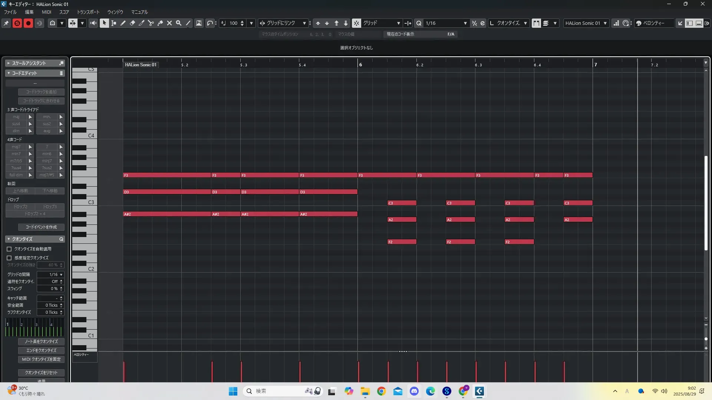This screenshot has width=712, height=400.
Task: Select the Split scissors tool
Action: click(151, 23)
